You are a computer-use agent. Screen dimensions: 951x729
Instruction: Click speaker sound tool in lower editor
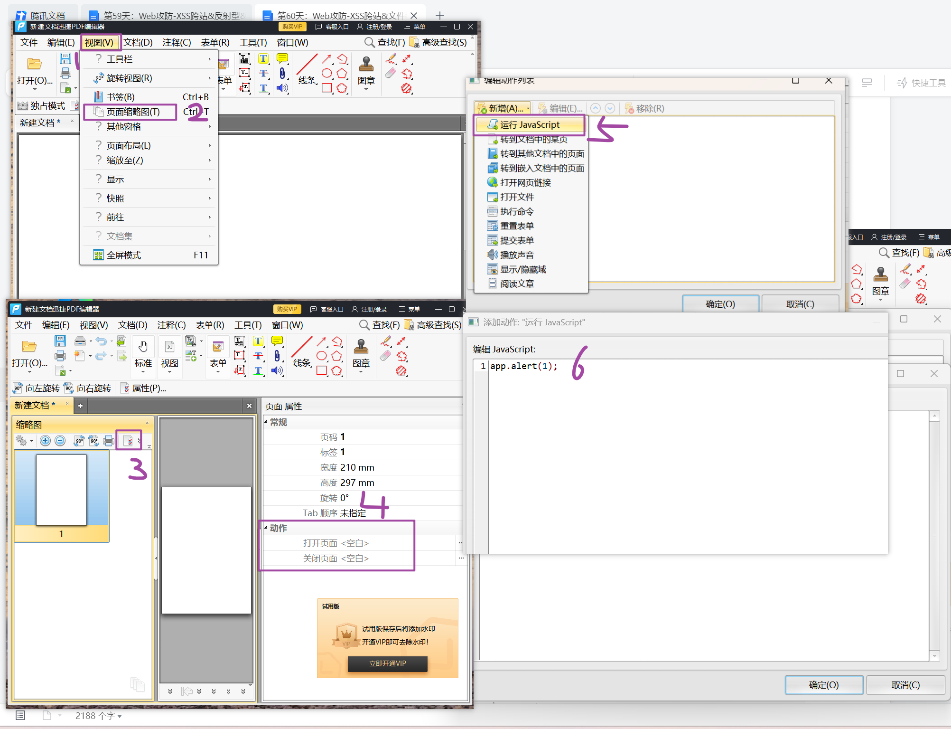point(277,370)
